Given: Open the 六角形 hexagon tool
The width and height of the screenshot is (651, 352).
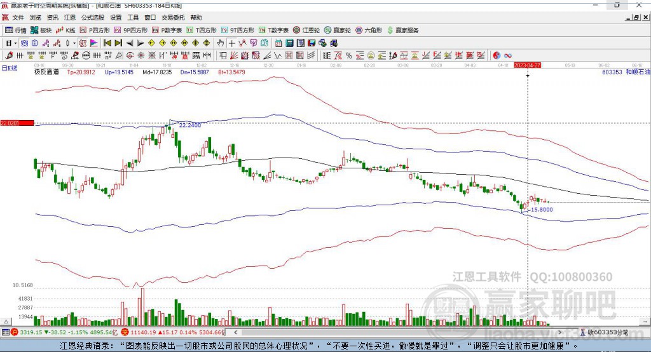Looking at the screenshot, I should pos(369,30).
